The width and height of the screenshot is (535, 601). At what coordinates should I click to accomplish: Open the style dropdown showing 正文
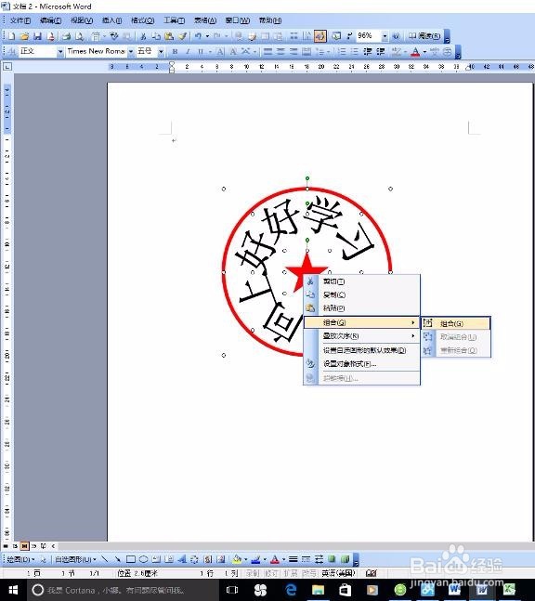[x=60, y=51]
